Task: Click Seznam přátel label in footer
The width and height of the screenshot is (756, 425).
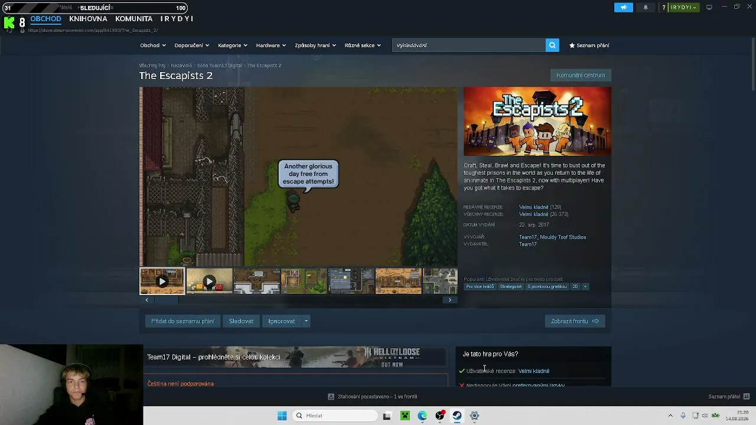Action: 724,397
